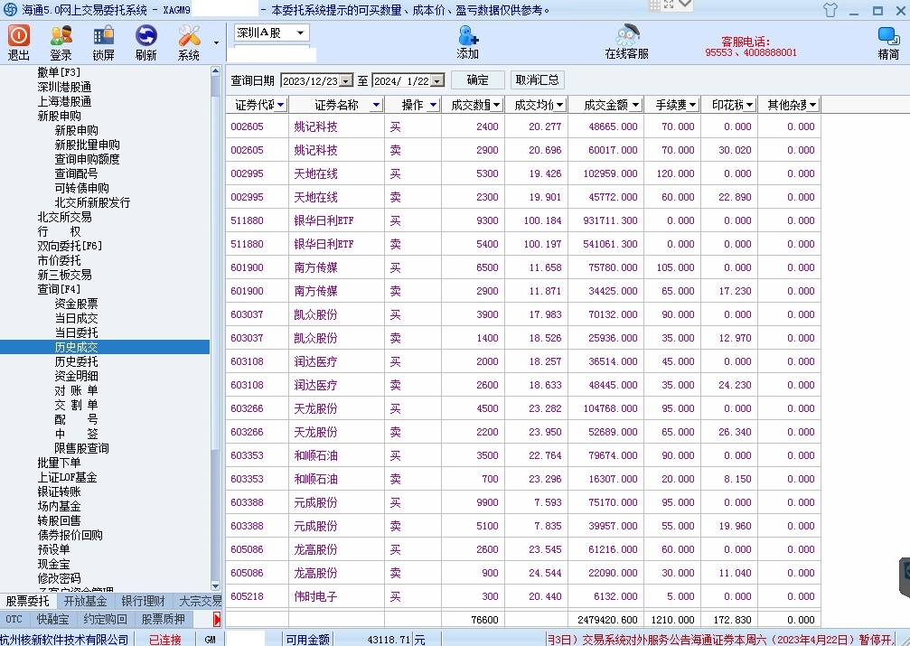Click the 取消汇总 button

(x=538, y=80)
